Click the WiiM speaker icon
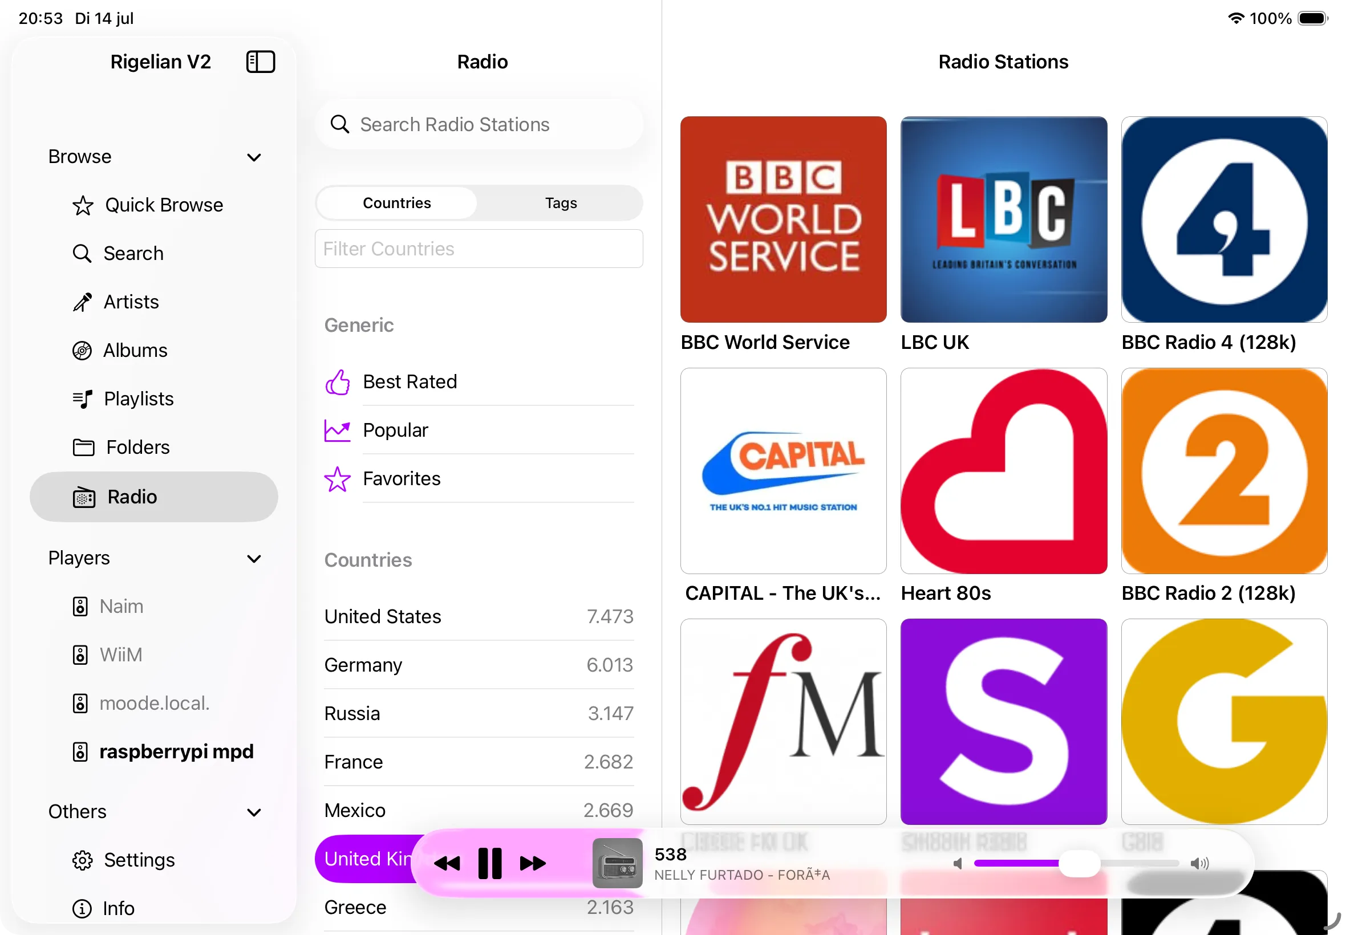 [x=80, y=655]
